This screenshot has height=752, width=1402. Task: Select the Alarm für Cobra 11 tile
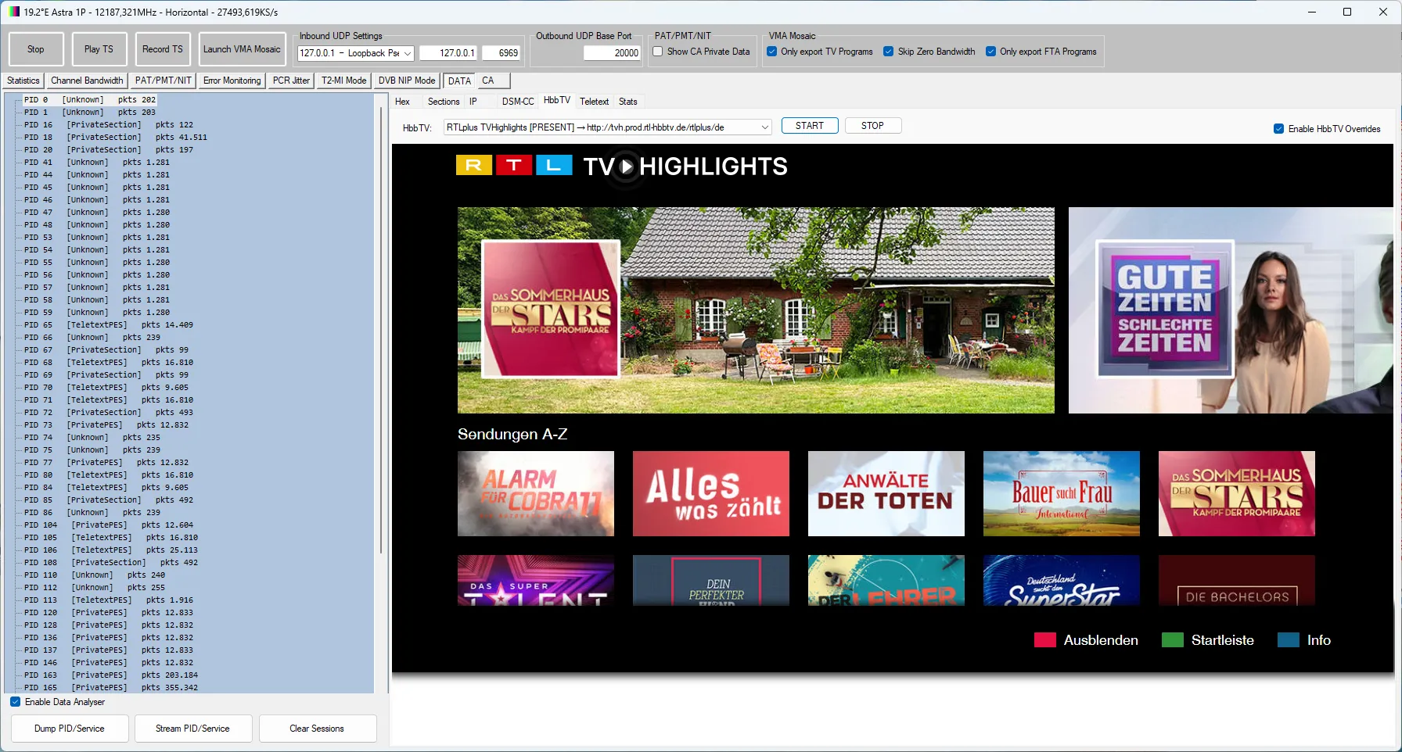pyautogui.click(x=536, y=493)
